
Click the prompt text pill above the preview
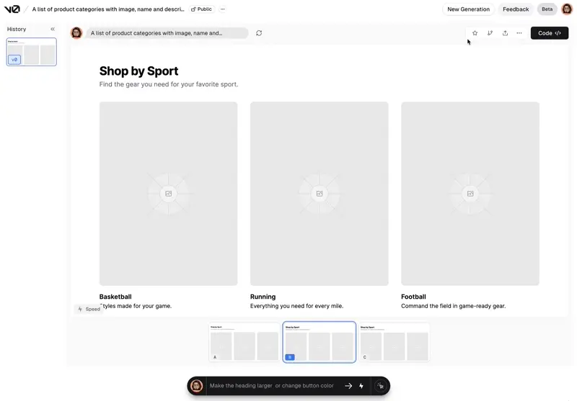pos(167,33)
